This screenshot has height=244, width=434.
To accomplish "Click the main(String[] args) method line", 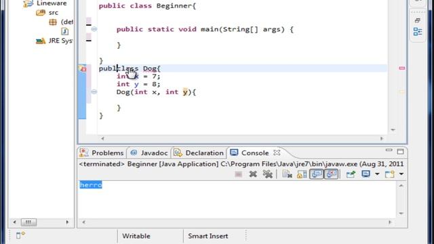I will pos(205,29).
